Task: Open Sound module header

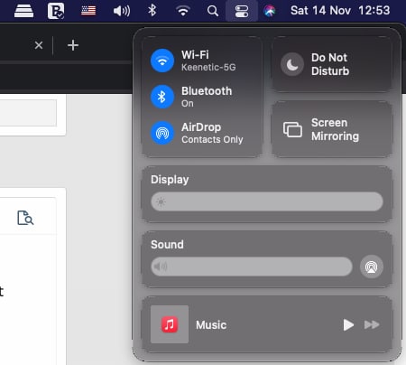Action: tap(167, 245)
